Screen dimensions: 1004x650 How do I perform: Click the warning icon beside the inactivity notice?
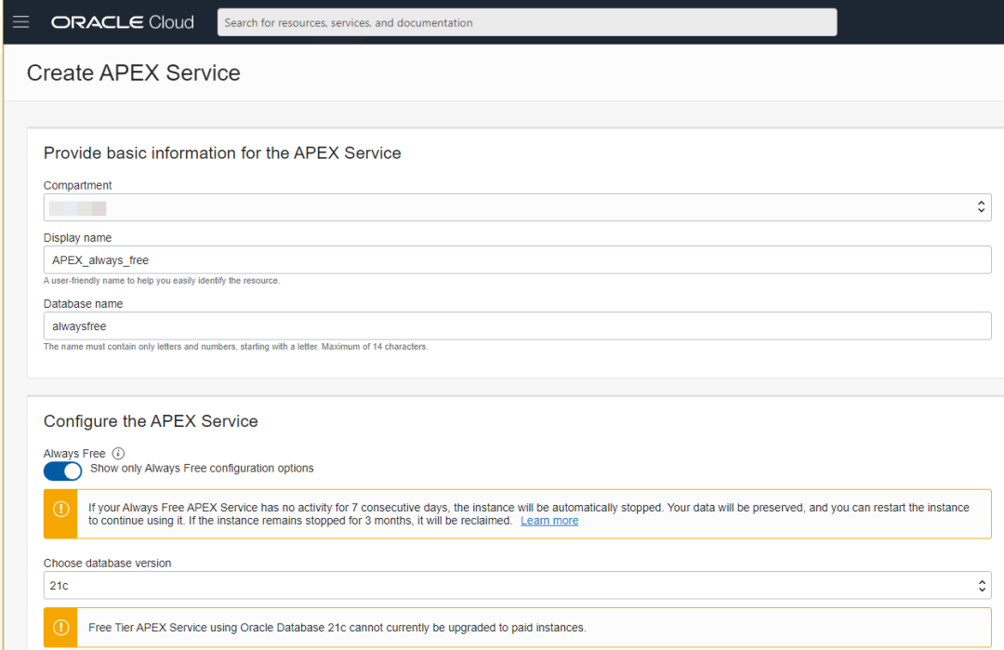60,510
